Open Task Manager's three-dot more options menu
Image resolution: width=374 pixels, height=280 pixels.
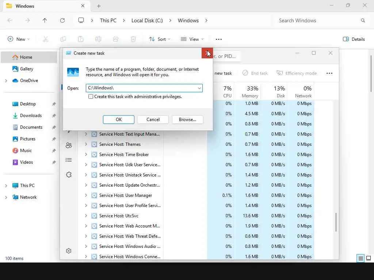pyautogui.click(x=329, y=73)
